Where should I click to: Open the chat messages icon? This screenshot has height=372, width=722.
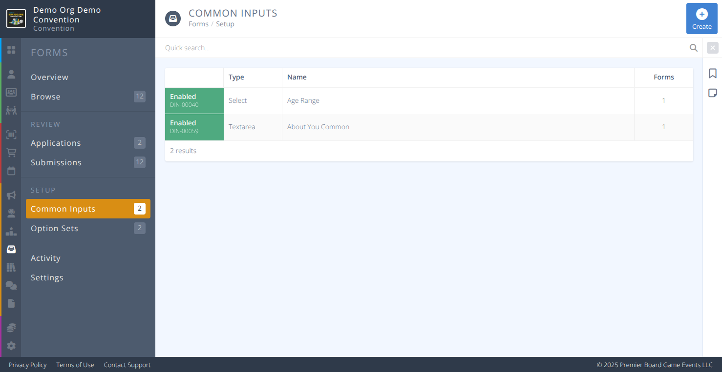[x=11, y=285]
